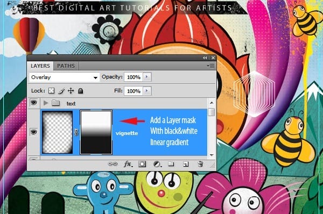Toggle Lock all padlock icon
The height and width of the screenshot is (214, 323).
point(81,91)
